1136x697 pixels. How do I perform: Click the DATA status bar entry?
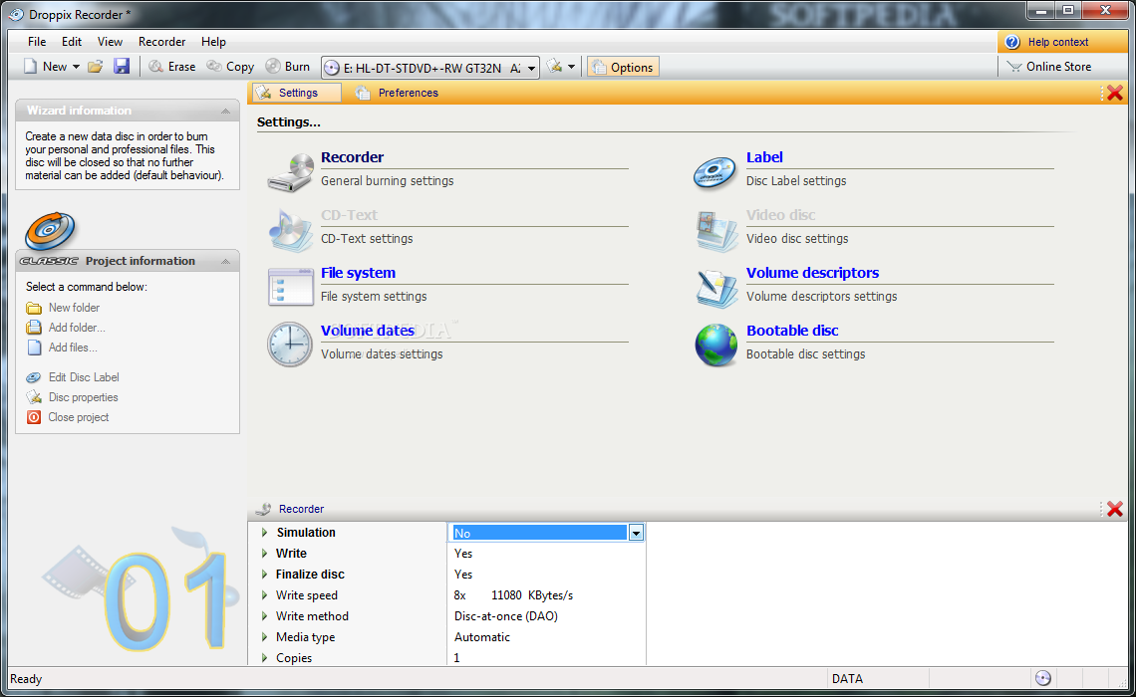847,679
